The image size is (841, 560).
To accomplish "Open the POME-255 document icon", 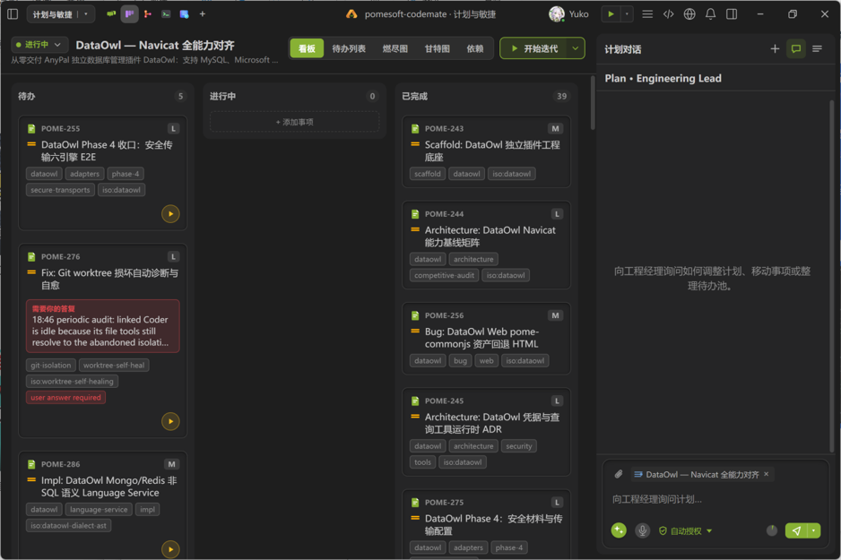I will tap(31, 129).
